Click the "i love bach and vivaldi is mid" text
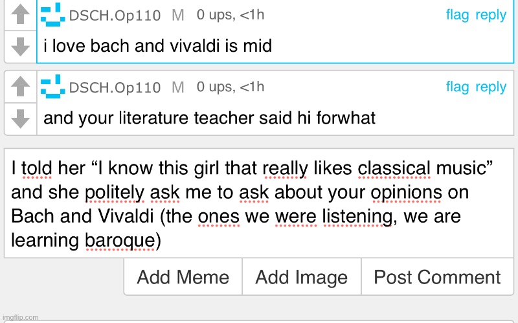This screenshot has height=323, width=518. (x=157, y=46)
